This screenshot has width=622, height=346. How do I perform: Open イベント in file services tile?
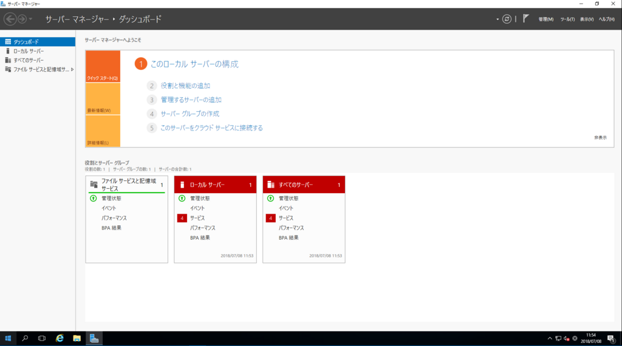tap(109, 208)
